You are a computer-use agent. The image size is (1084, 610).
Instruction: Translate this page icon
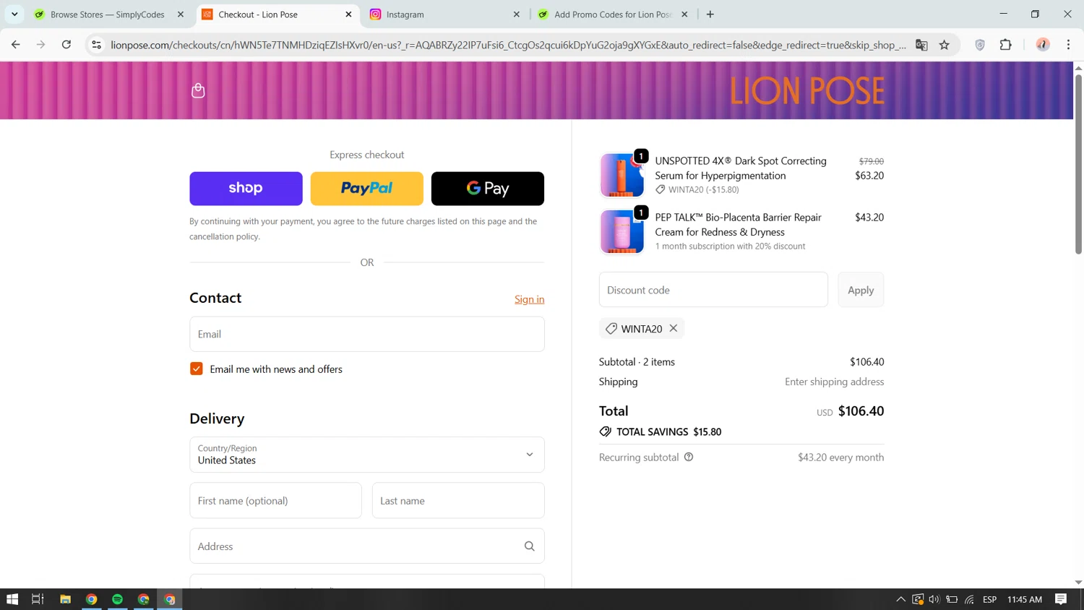pyautogui.click(x=921, y=45)
